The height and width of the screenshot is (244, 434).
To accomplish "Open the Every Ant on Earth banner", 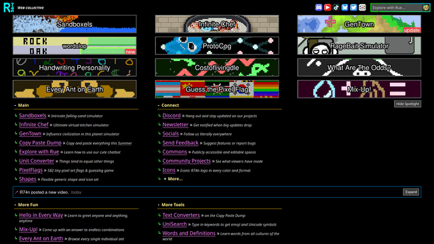I will tap(75, 89).
